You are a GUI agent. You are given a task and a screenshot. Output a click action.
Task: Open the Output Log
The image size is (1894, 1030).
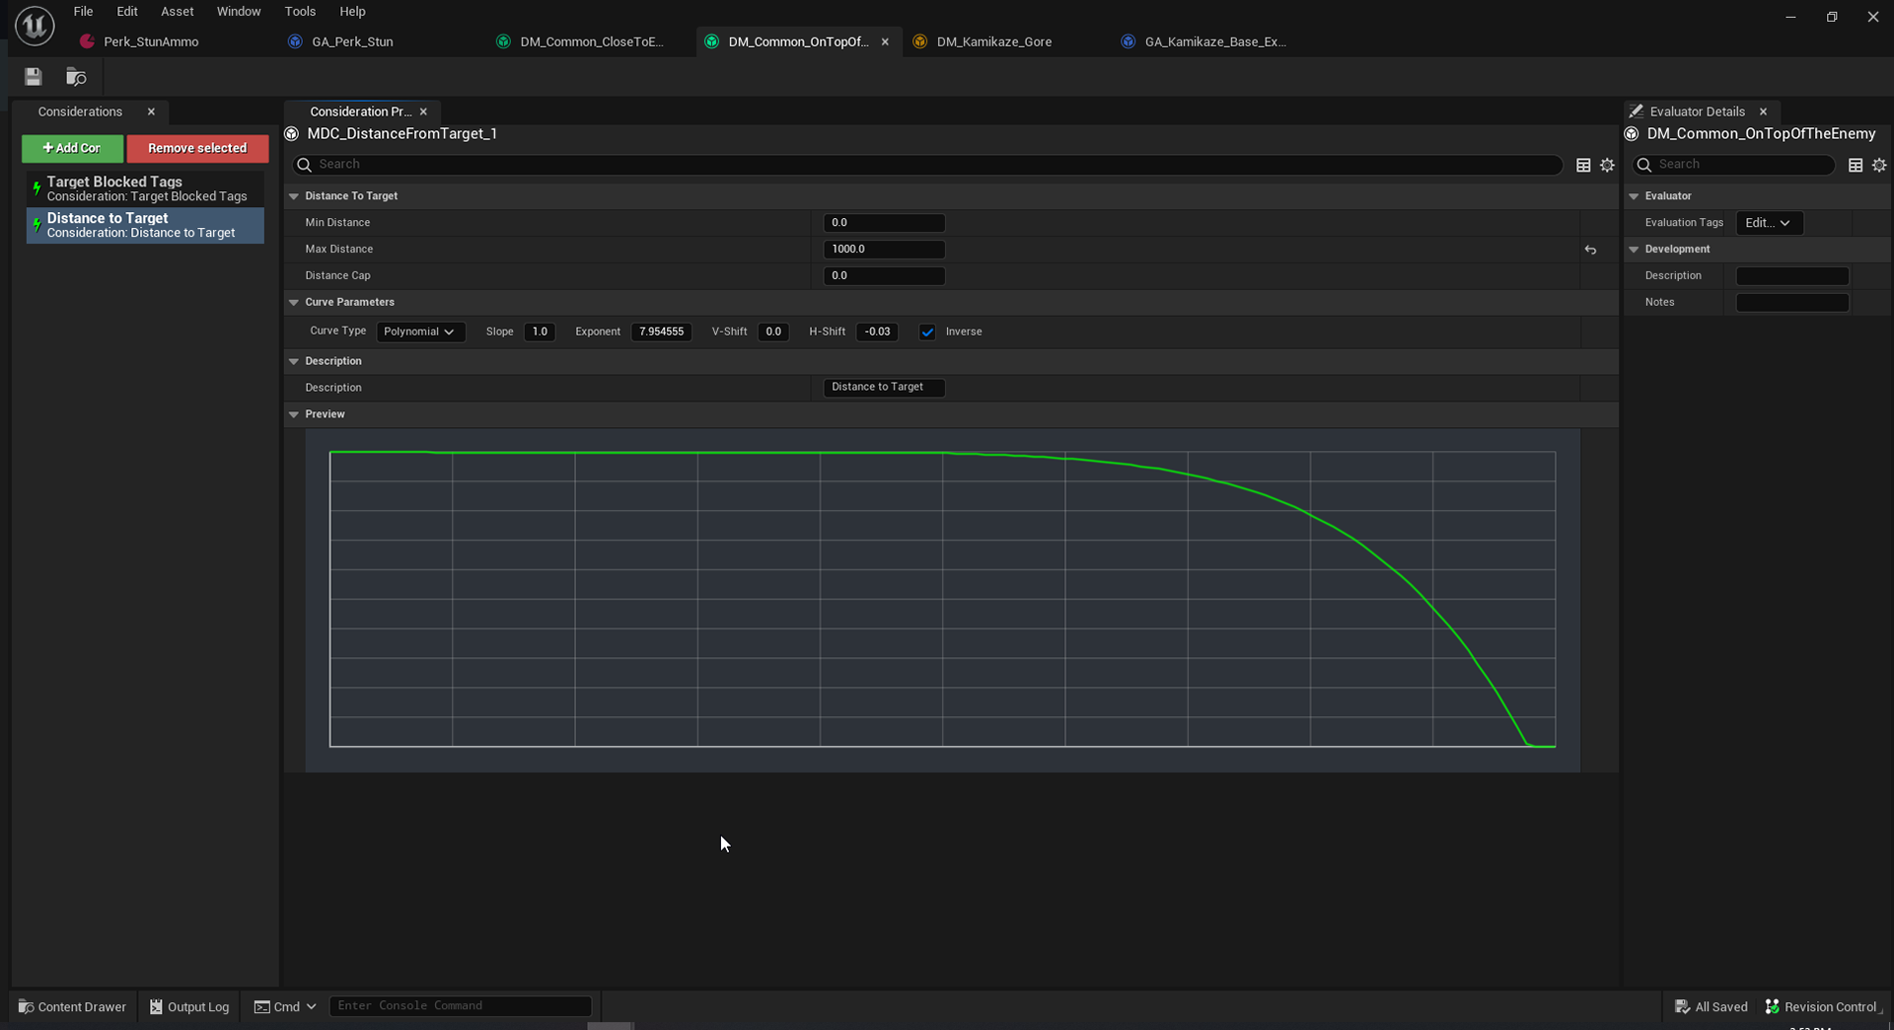click(189, 1006)
